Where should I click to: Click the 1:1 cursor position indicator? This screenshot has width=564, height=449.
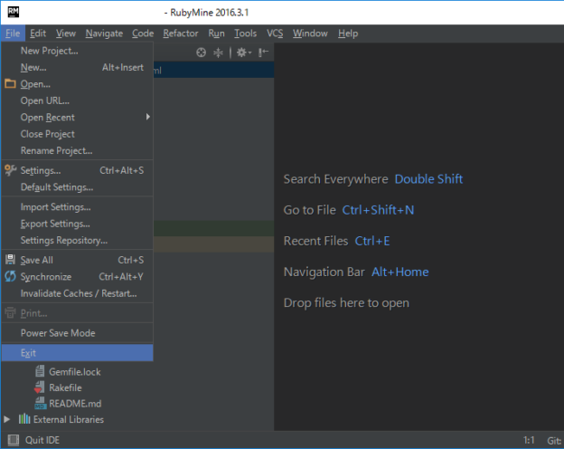529,441
